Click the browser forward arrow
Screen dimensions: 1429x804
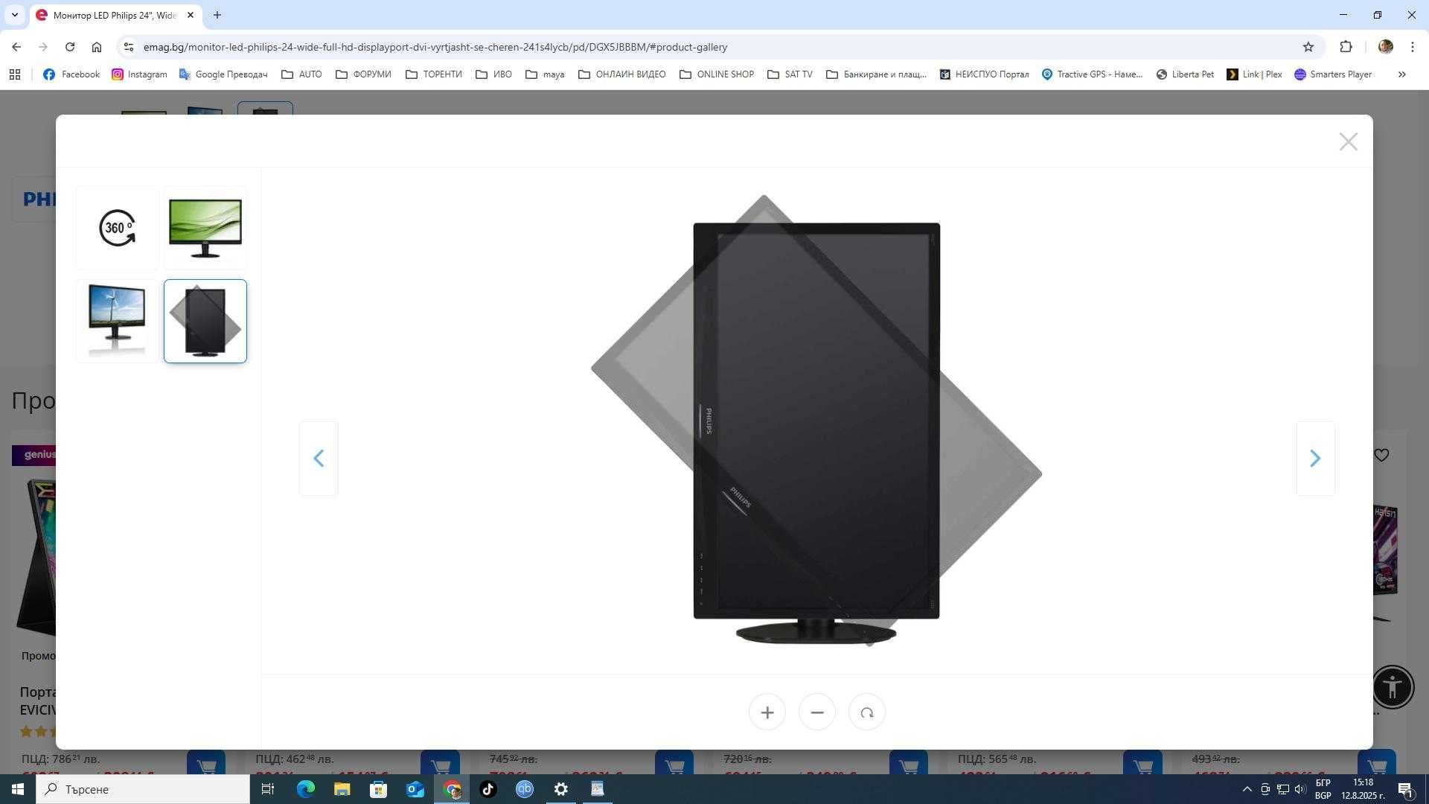click(x=43, y=47)
